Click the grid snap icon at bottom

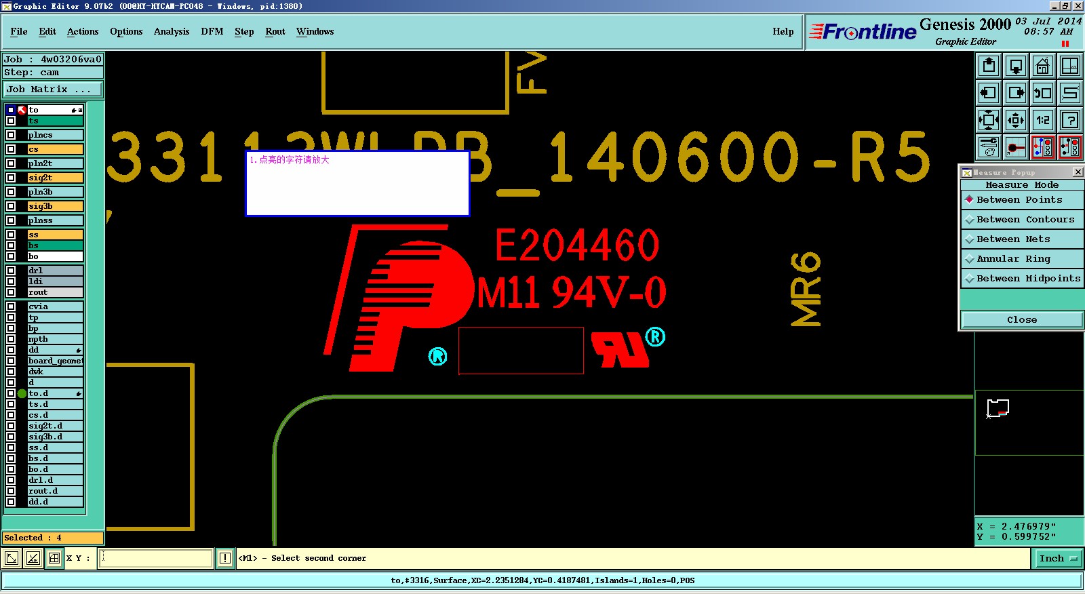(x=54, y=558)
